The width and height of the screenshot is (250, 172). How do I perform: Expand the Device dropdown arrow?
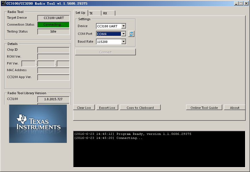point(124,26)
